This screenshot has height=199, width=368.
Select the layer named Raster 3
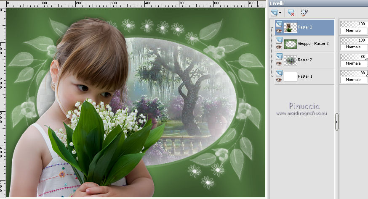305,27
